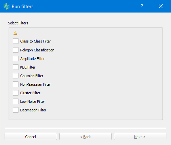The height and width of the screenshot is (145, 171).
Task: Click the app logo in title bar
Action: (x=6, y=6)
